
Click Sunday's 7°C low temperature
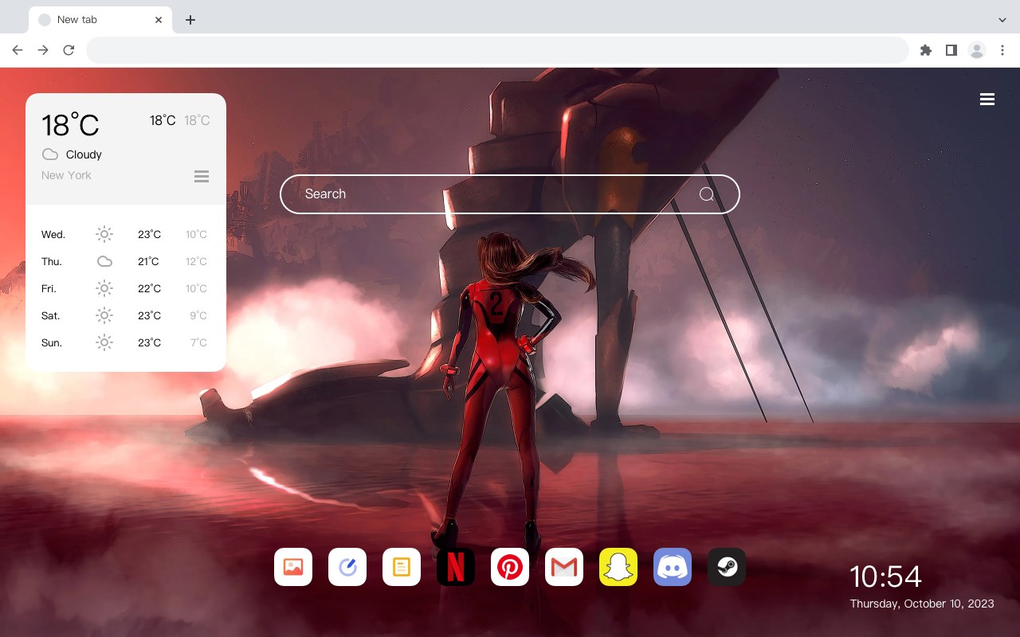[198, 342]
